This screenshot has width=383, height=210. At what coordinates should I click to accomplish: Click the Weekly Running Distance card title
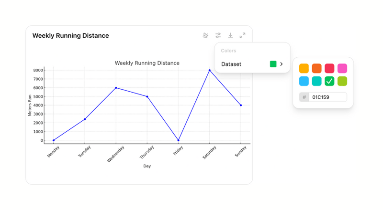coord(70,36)
